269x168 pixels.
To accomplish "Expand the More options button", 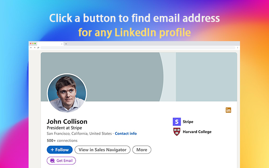I will pyautogui.click(x=142, y=150).
